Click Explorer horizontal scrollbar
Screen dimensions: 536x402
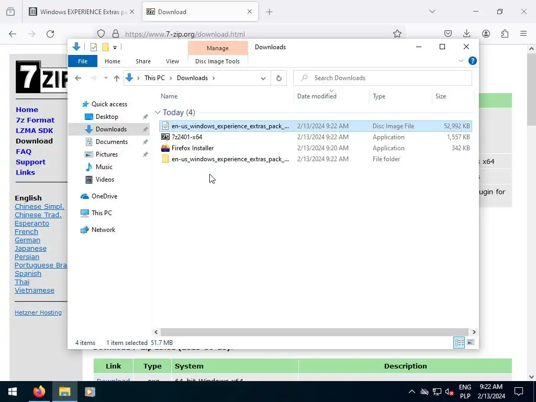(314, 332)
